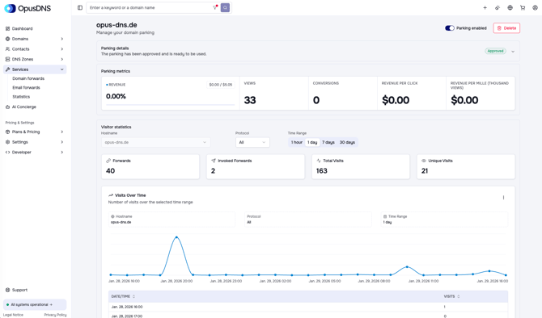This screenshot has height=318, width=542.
Task: Toggle the Parking enabled switch
Action: [x=449, y=28]
